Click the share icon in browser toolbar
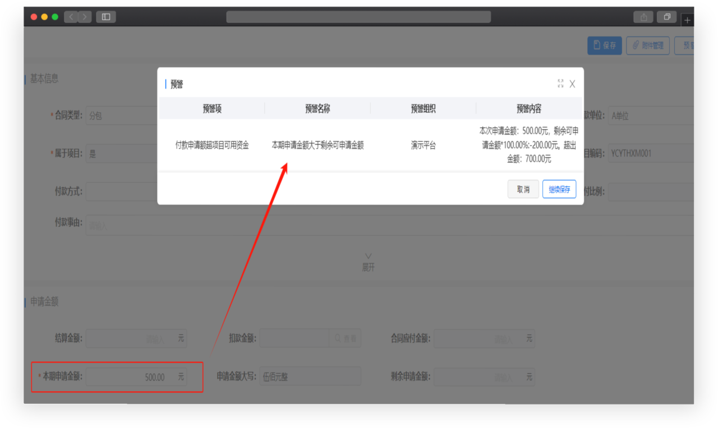718x428 pixels. pos(643,17)
